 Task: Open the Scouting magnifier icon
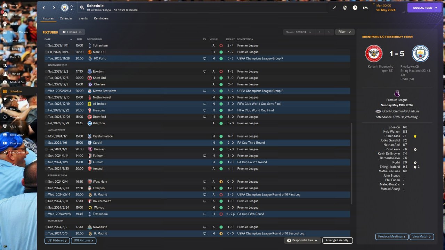click(x=5, y=109)
